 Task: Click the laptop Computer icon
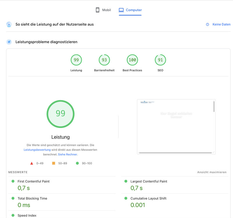coord(121,10)
